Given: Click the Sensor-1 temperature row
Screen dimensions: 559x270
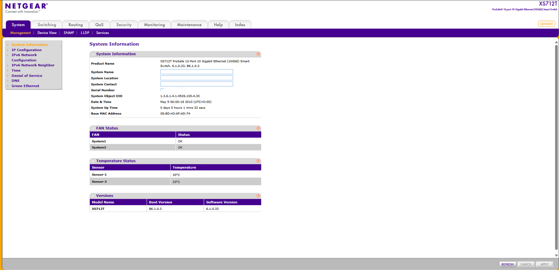Looking at the screenshot, I should tap(175, 174).
